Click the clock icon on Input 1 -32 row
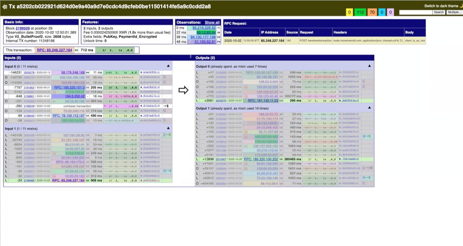The width and height of the screenshot is (463, 246). pos(54,176)
